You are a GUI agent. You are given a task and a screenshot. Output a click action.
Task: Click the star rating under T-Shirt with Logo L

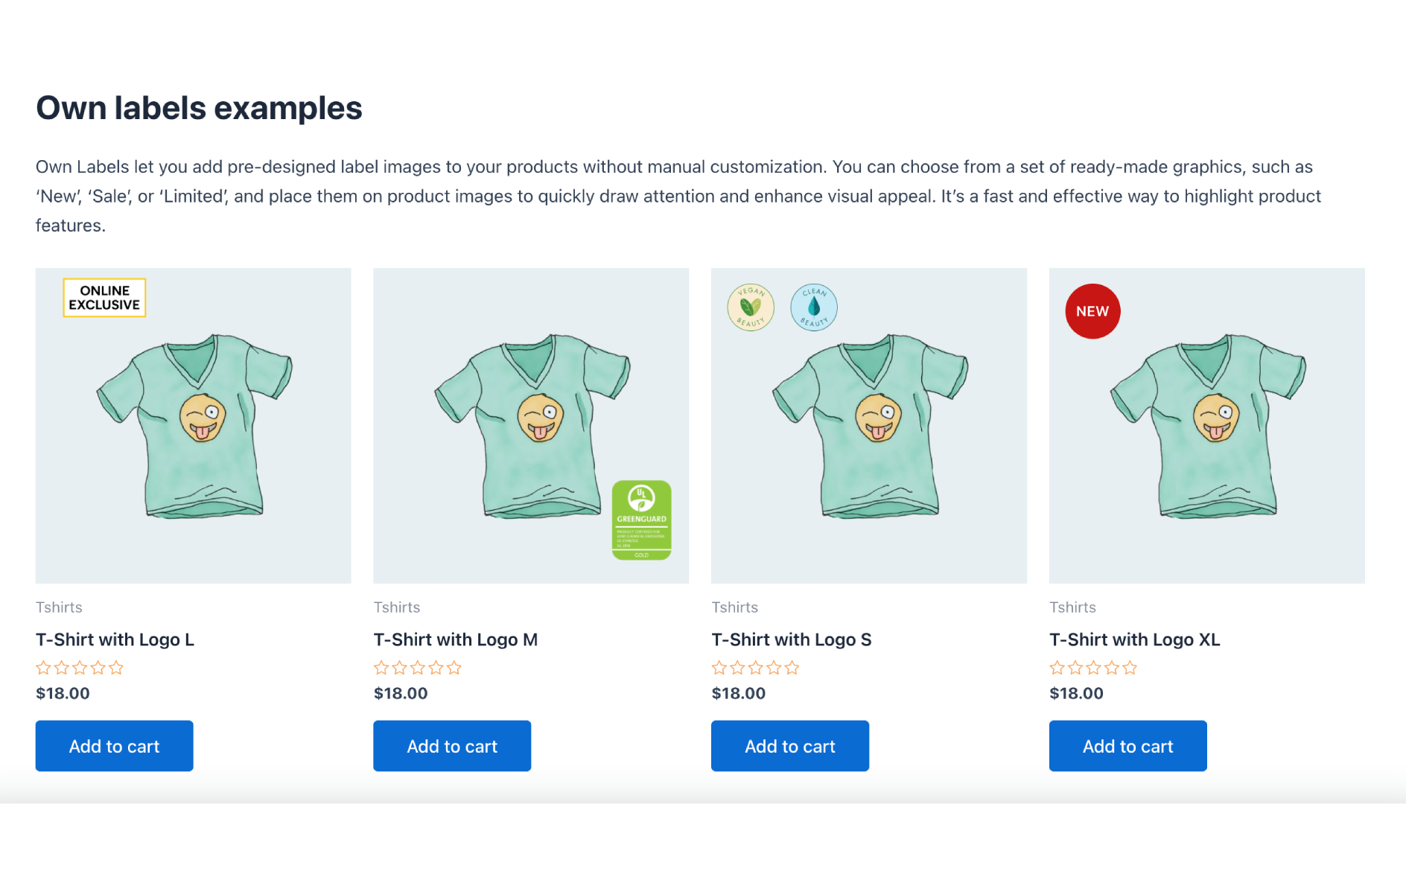(80, 668)
